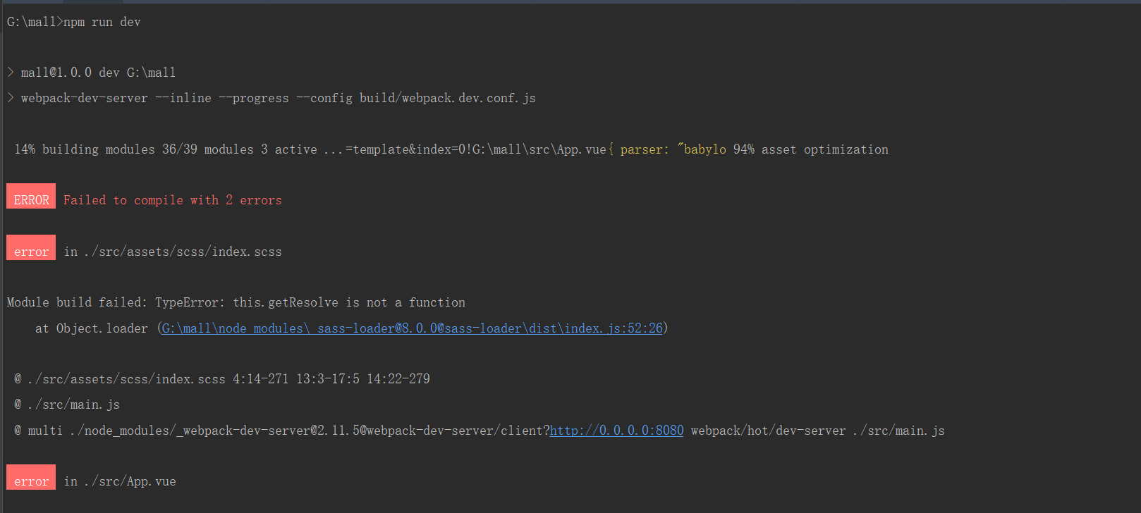The width and height of the screenshot is (1141, 513).
Task: Click the error badge beside index.scss
Action: [x=31, y=248]
